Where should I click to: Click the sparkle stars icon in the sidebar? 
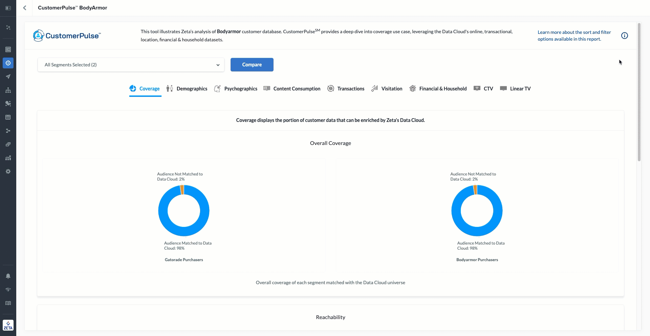(8, 27)
